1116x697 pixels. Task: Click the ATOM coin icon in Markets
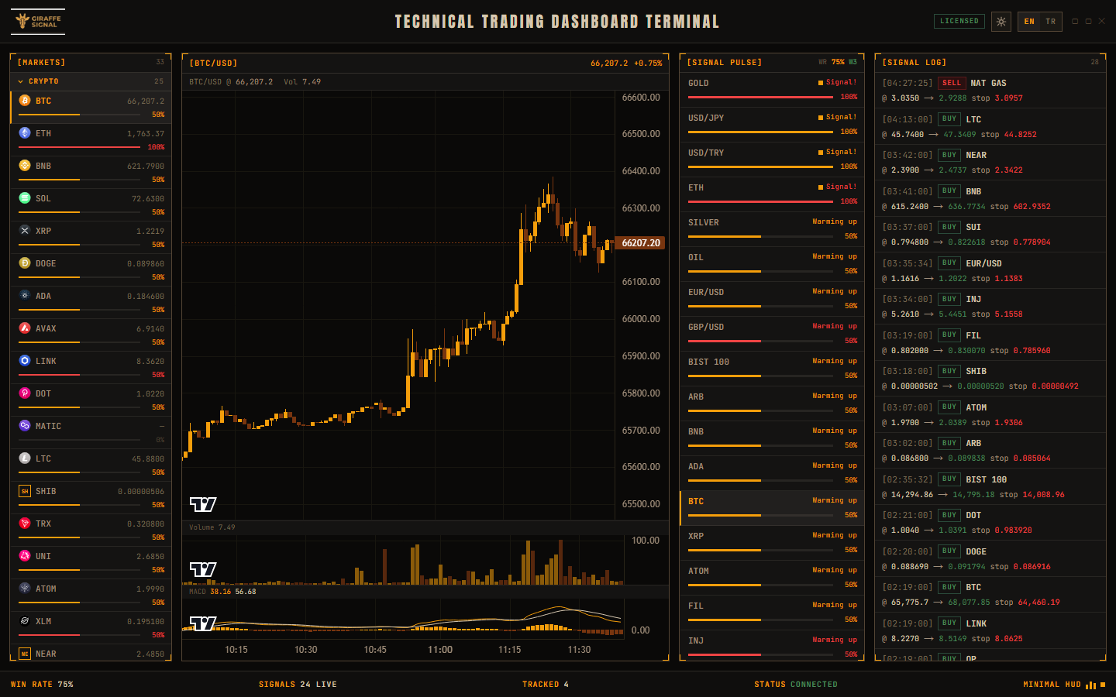[x=25, y=589]
